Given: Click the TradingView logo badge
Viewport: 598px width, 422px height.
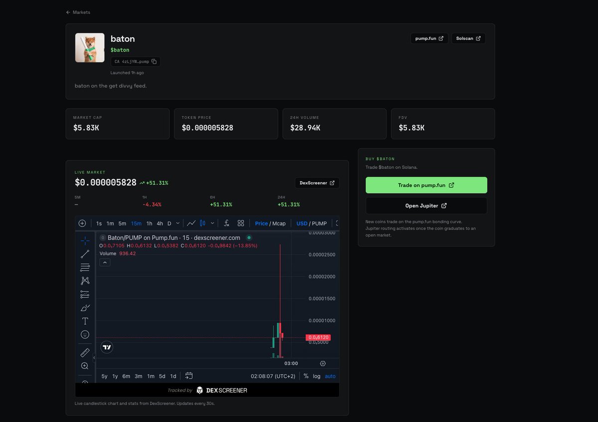Looking at the screenshot, I should tap(107, 347).
